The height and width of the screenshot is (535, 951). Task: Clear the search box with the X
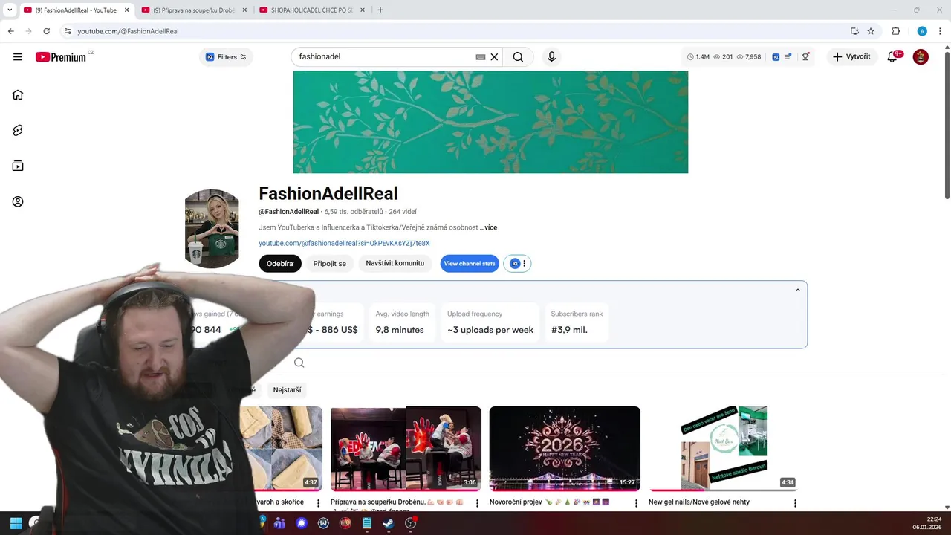coord(494,57)
